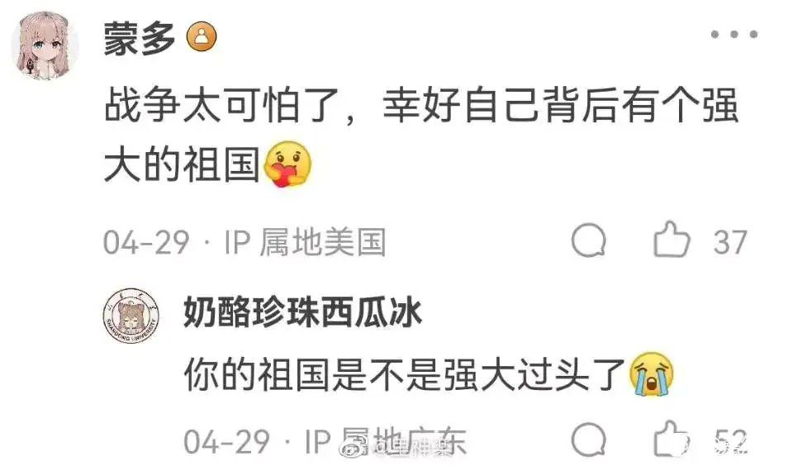Click the reply bubble on 蒙多's comment
This screenshot has width=793, height=466.
[x=589, y=240]
